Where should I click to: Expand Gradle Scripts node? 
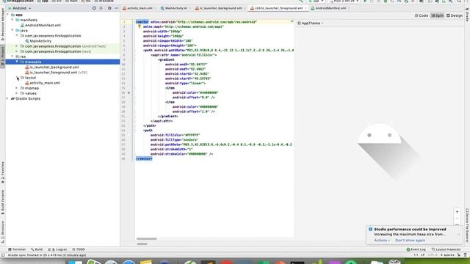(7, 98)
